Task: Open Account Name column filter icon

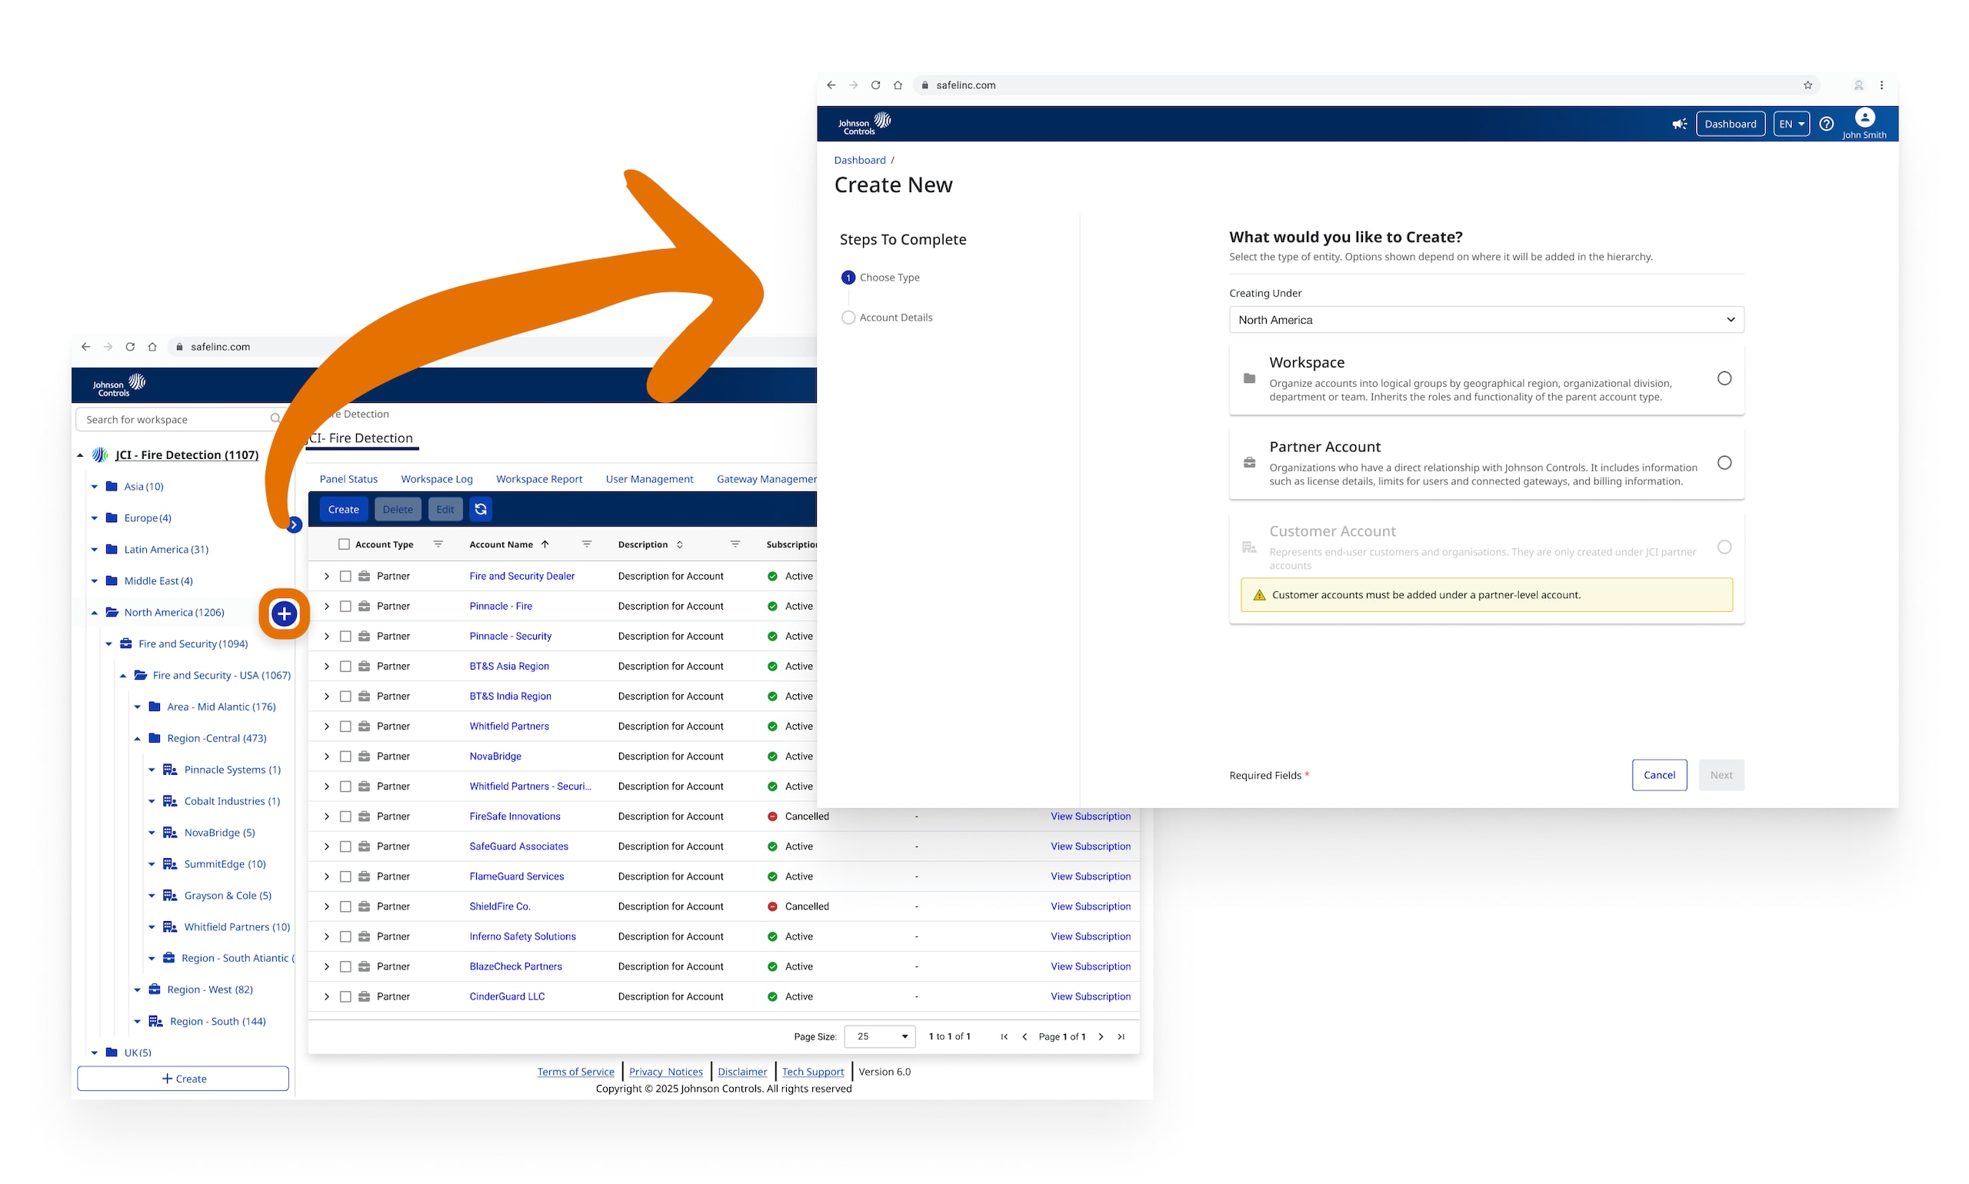Action: 587,544
